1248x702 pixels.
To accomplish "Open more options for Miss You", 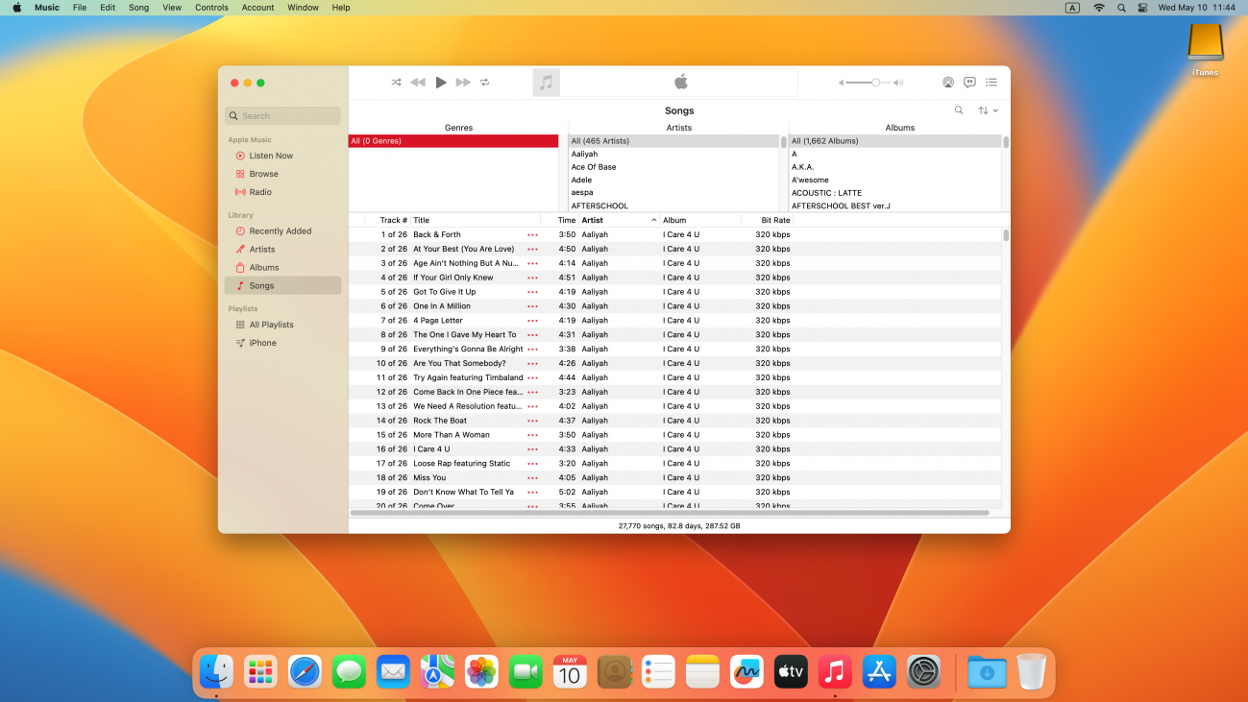I will pyautogui.click(x=532, y=477).
